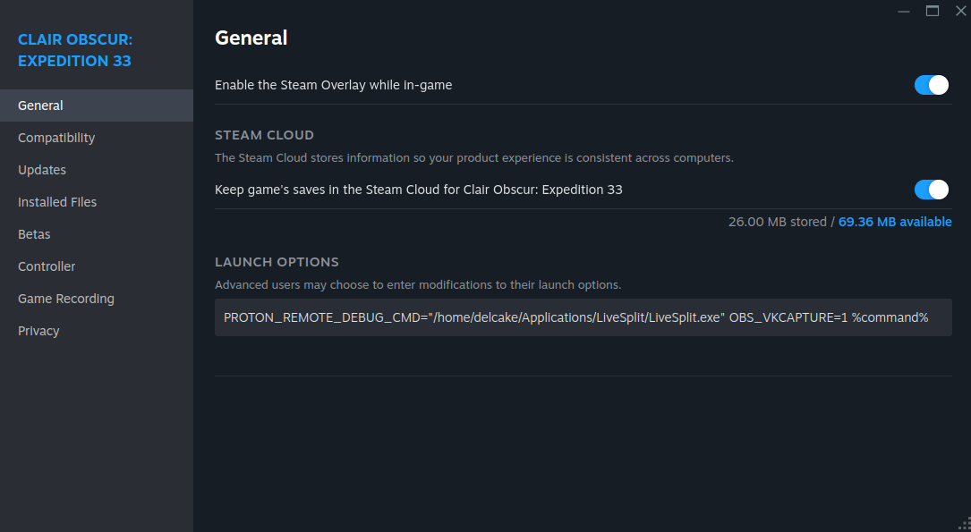Click the Launch Options section heading
The width and height of the screenshot is (971, 532).
277,262
